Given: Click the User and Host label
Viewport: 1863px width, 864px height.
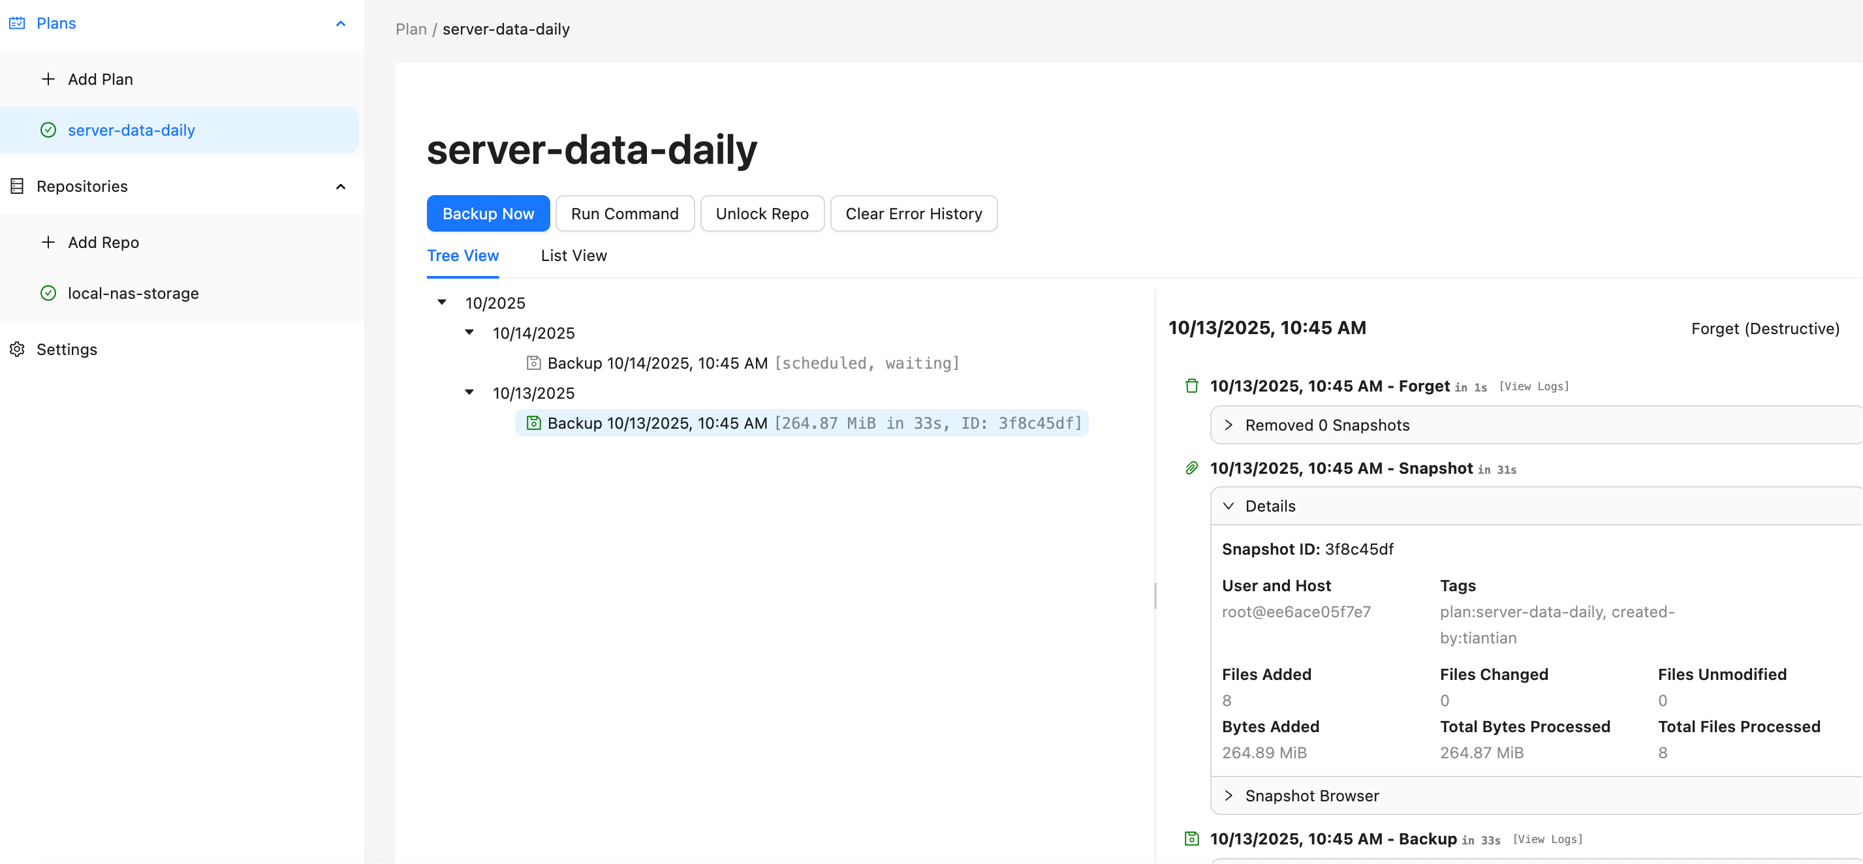Looking at the screenshot, I should [x=1276, y=585].
